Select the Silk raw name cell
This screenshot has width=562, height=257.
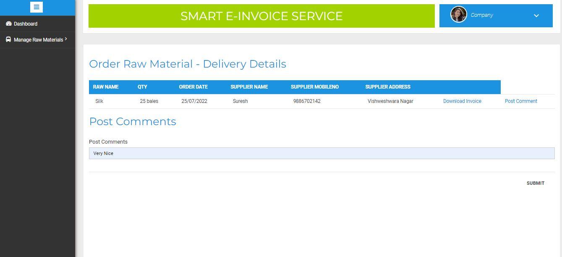(x=99, y=101)
